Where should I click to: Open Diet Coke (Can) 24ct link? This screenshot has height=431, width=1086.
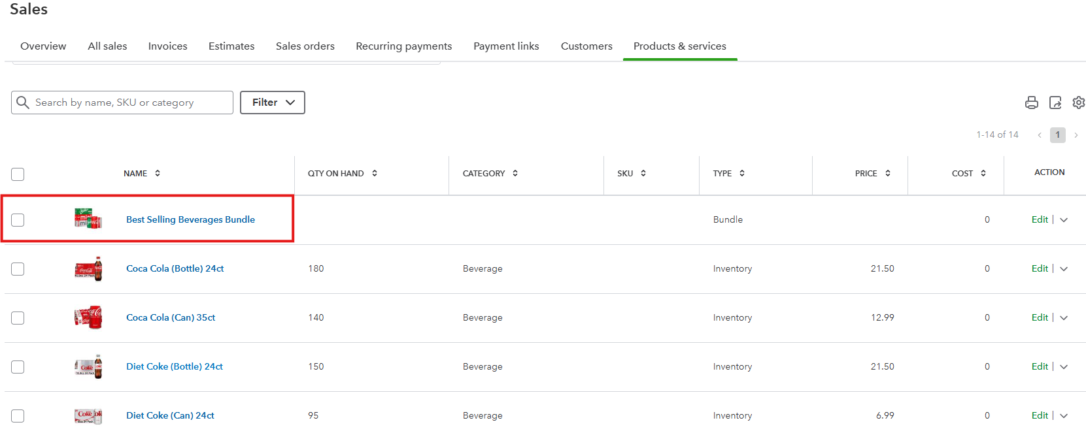[170, 415]
